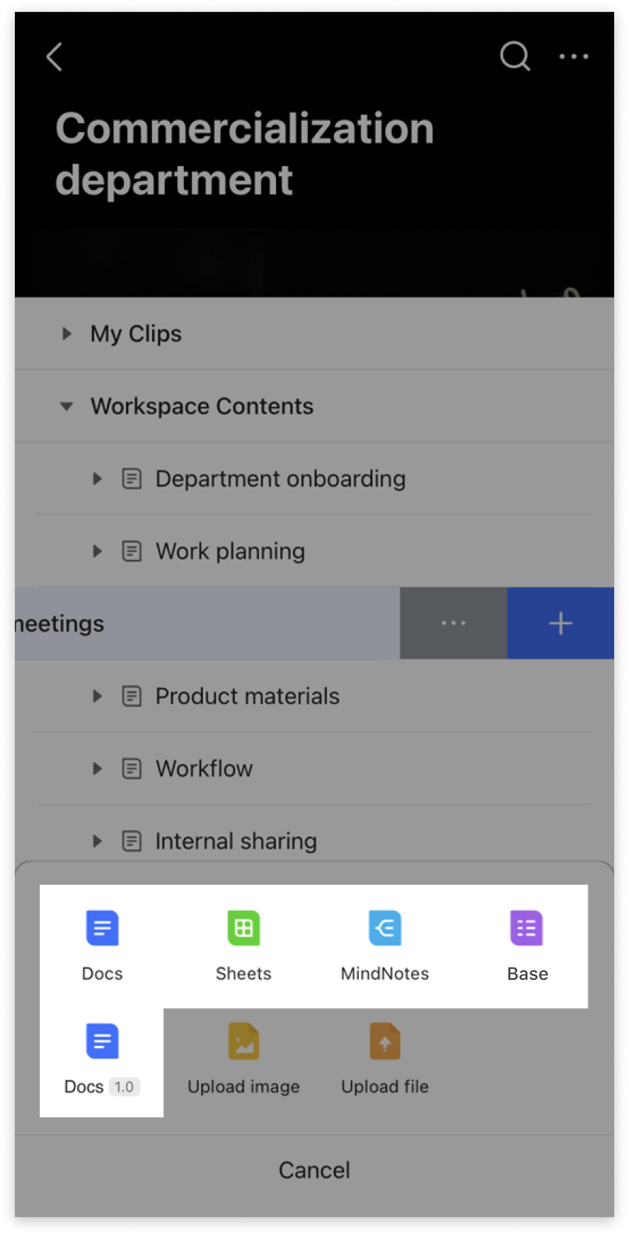Screen dimensions: 629x1235
Task: Open the Internal sharing page
Action: 236,841
